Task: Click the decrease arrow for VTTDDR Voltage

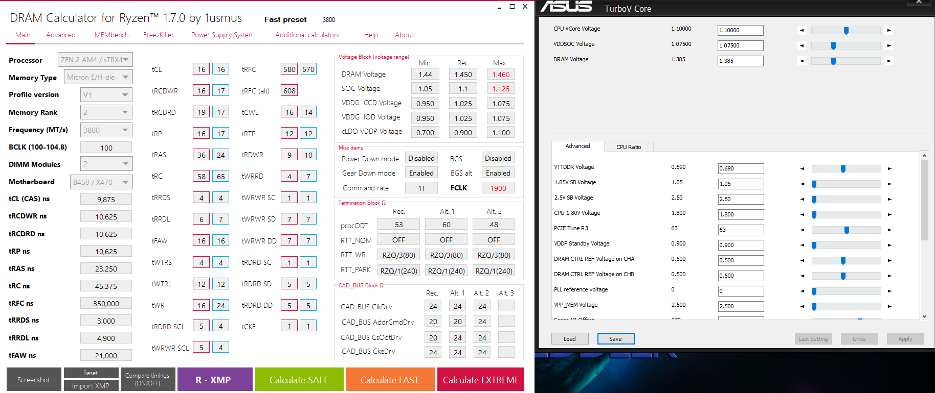Action: pos(802,168)
